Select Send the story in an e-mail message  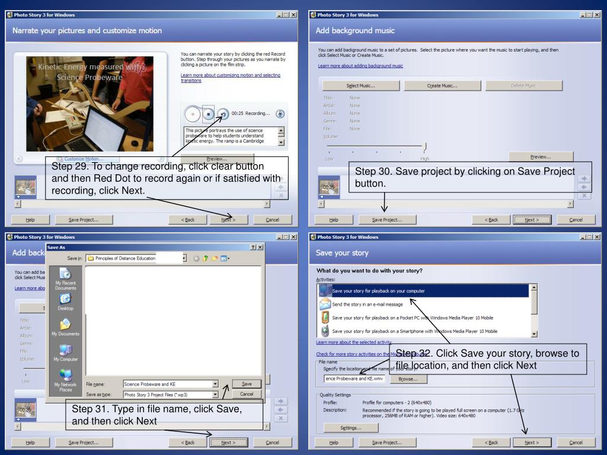[x=424, y=305]
